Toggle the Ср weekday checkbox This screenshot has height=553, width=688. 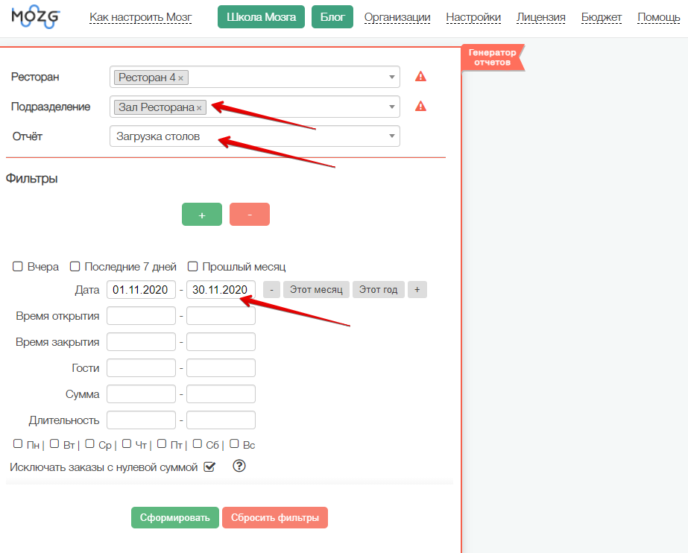coord(89,443)
